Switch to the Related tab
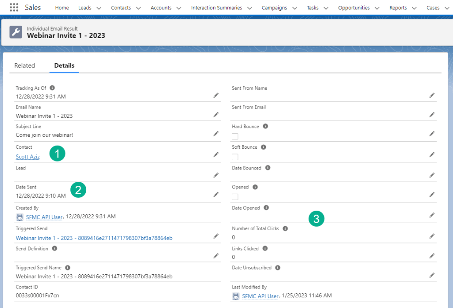This screenshot has height=308, width=453. 25,65
